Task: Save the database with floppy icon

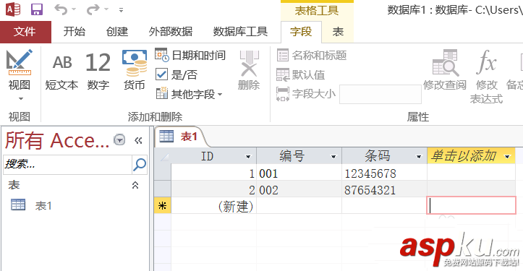Action: point(37,9)
